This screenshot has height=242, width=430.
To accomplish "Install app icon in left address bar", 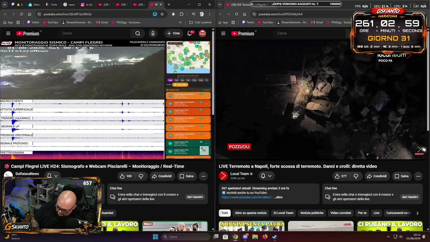I will [x=155, y=14].
